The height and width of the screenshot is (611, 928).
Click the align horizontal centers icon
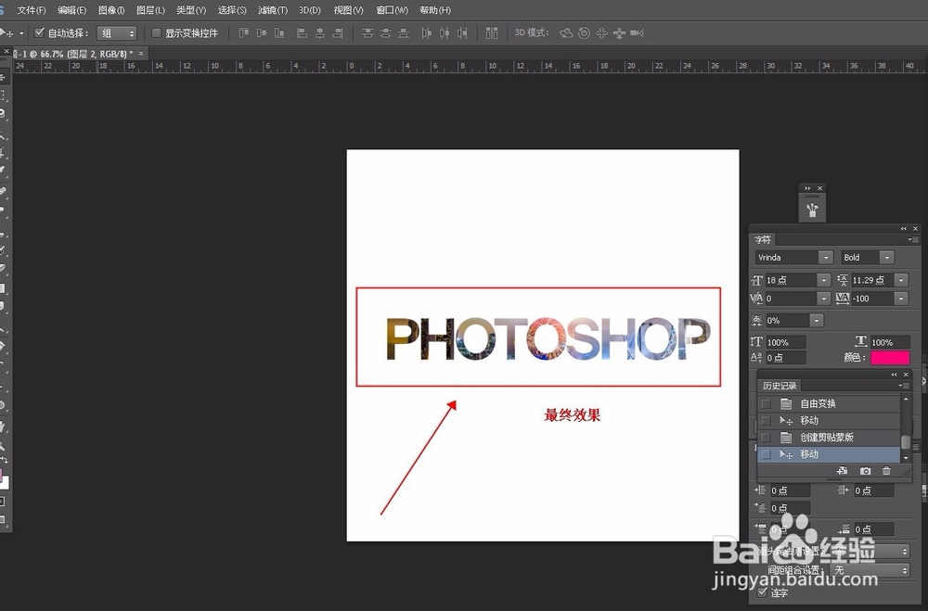[x=319, y=33]
